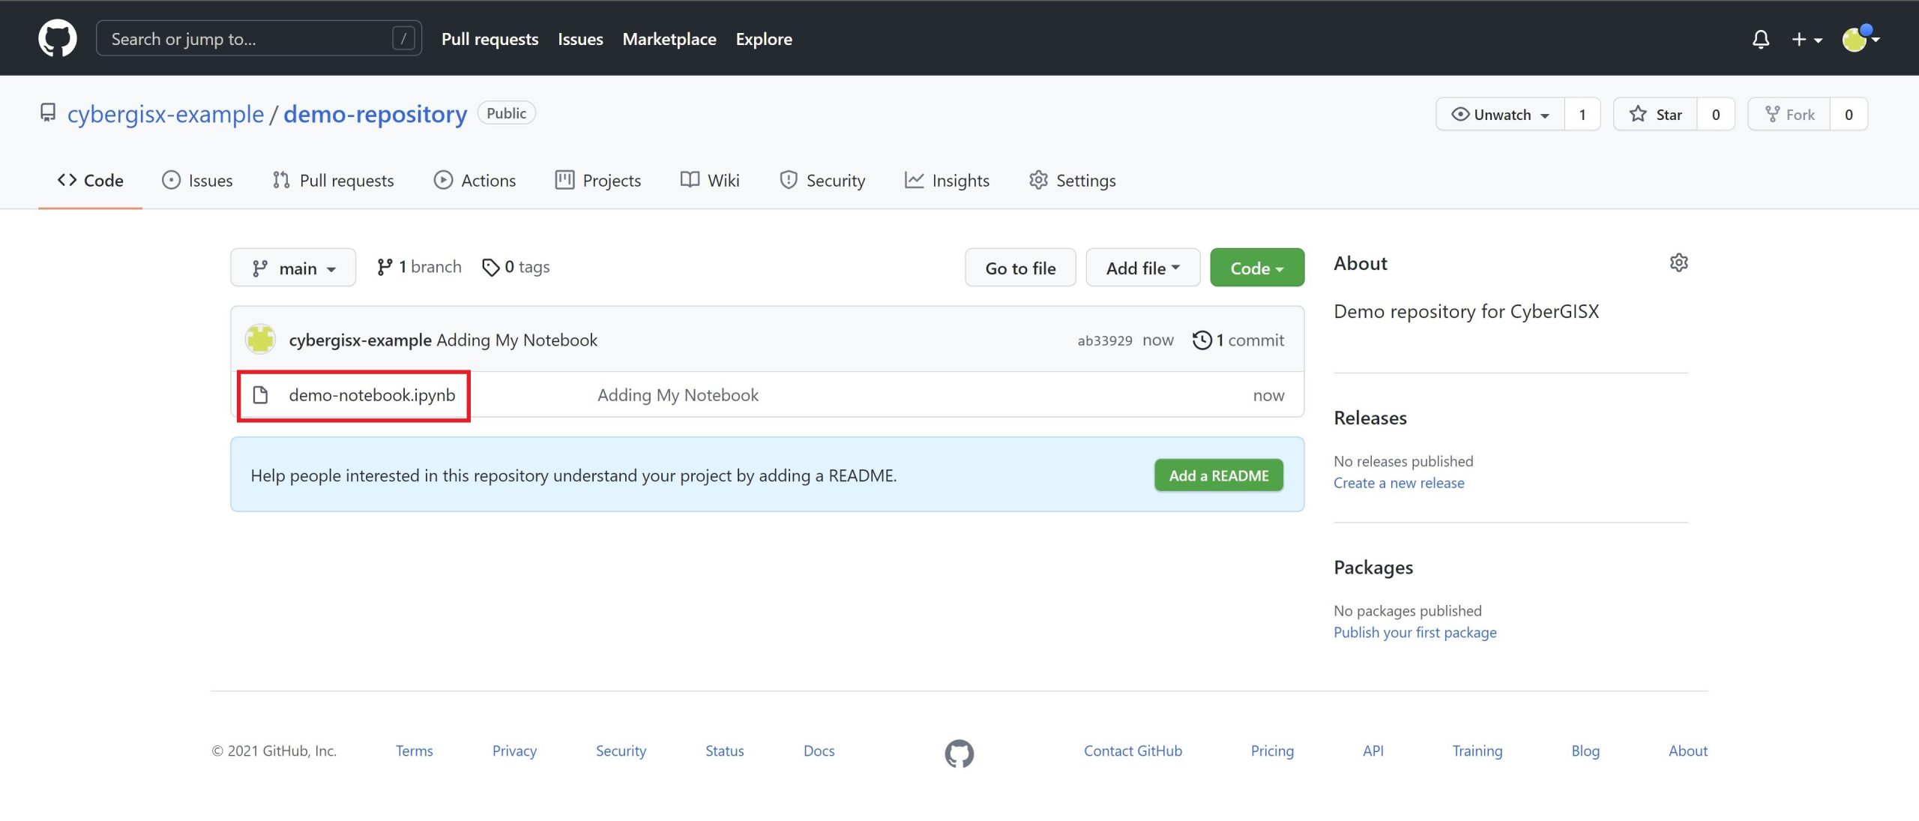The height and width of the screenshot is (821, 1919).
Task: Star the repository
Action: coord(1655,115)
